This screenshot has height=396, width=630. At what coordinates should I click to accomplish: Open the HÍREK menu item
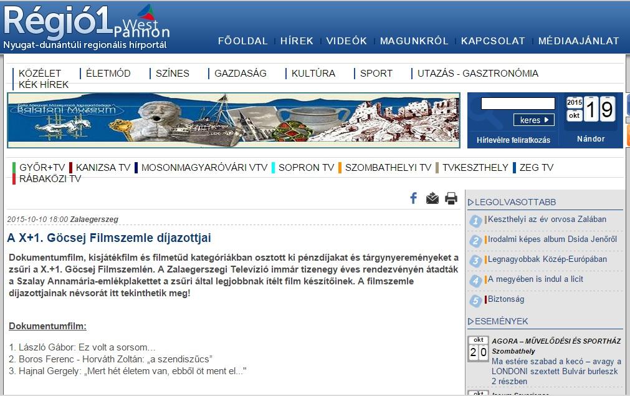click(x=297, y=41)
